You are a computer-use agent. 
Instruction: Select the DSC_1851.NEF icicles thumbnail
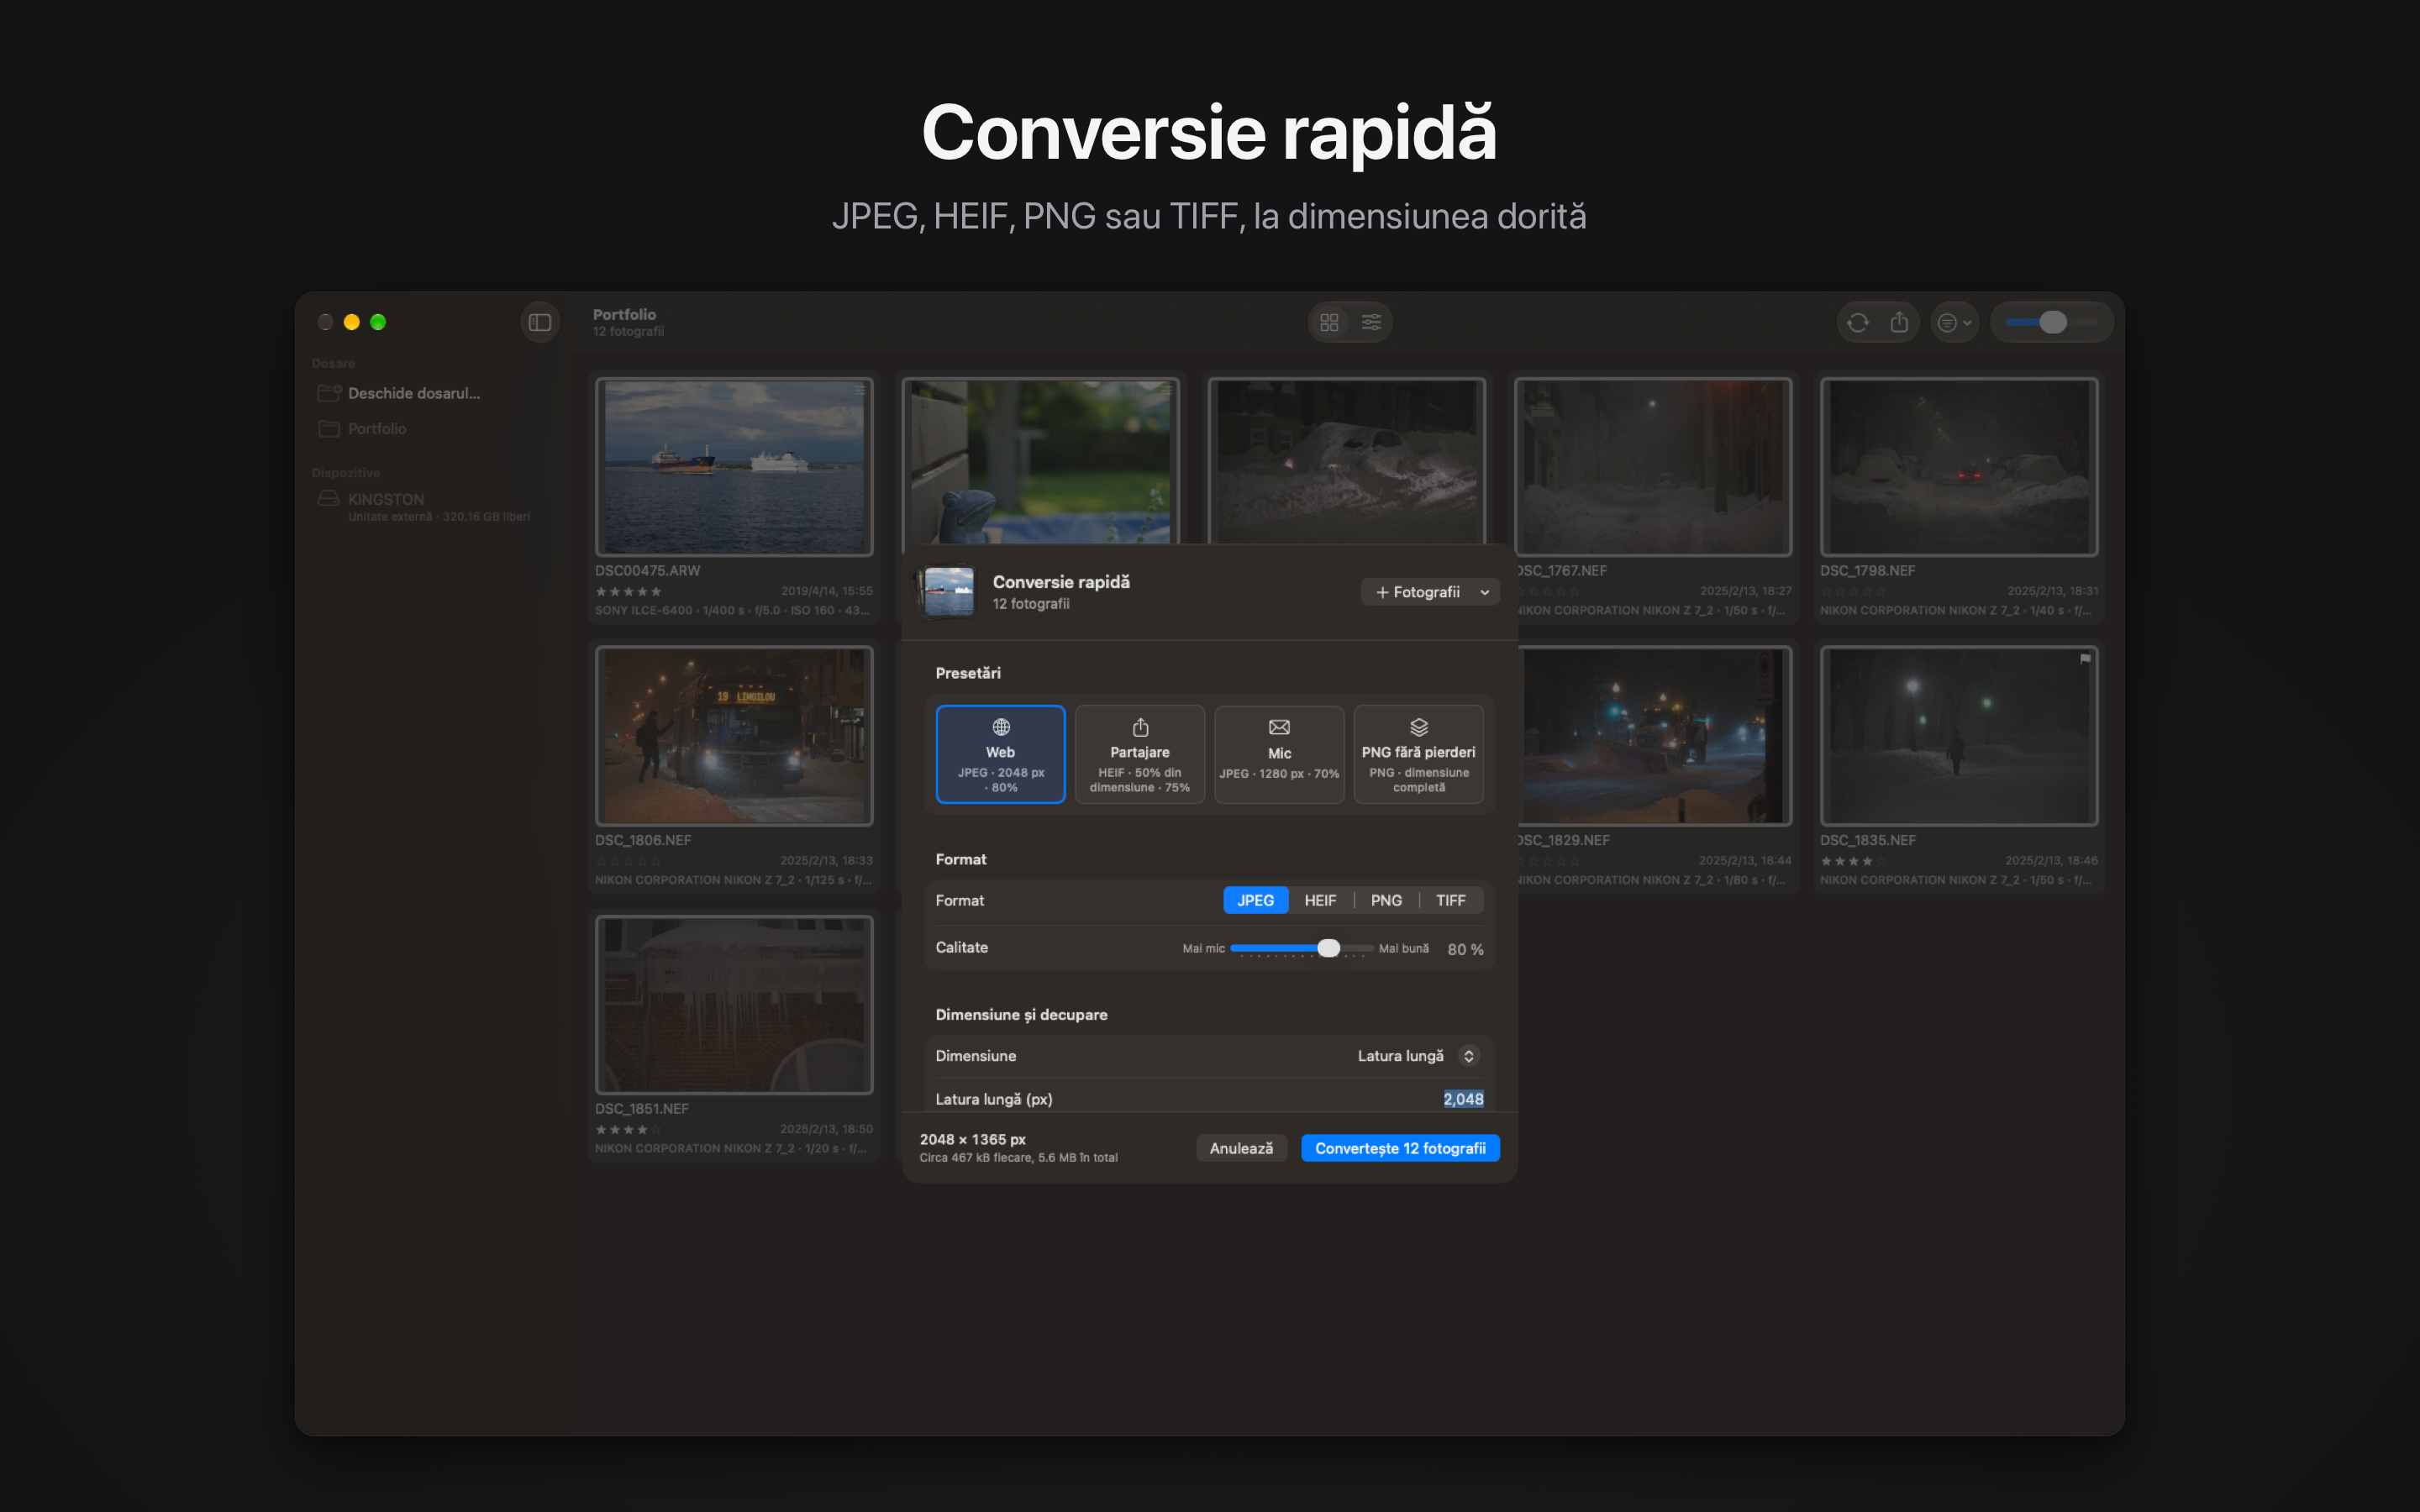734,1004
